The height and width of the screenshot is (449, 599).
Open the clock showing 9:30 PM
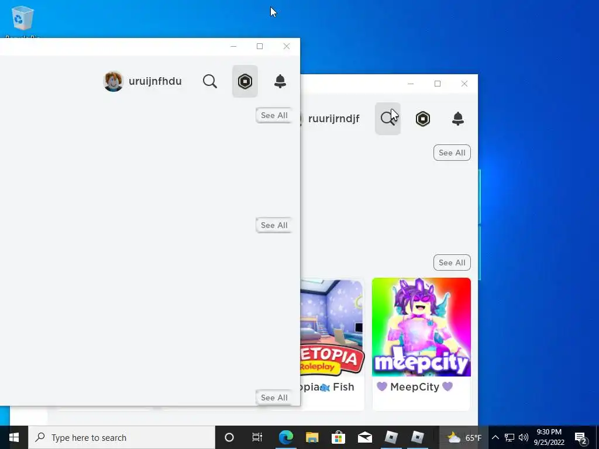click(x=549, y=437)
